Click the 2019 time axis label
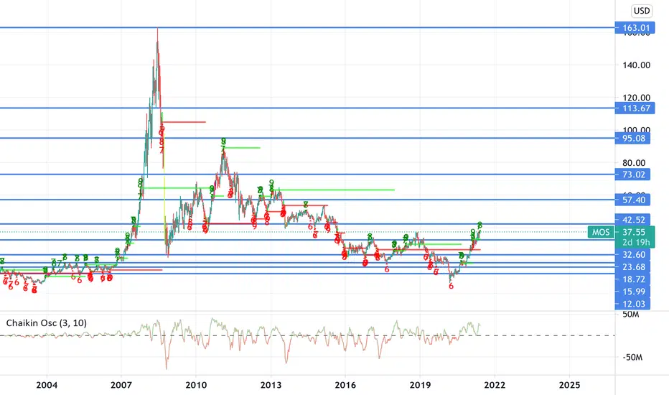 click(420, 385)
